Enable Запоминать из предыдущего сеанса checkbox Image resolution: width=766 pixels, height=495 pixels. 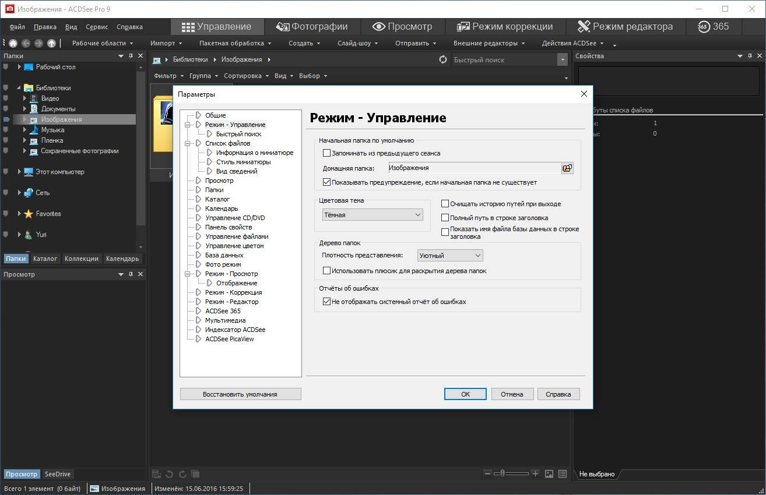326,153
